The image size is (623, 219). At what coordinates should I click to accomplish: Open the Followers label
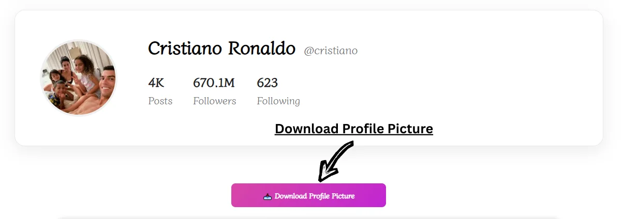215,101
